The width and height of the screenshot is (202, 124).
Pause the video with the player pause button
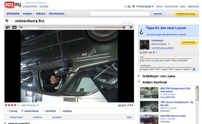[x=131, y=27]
